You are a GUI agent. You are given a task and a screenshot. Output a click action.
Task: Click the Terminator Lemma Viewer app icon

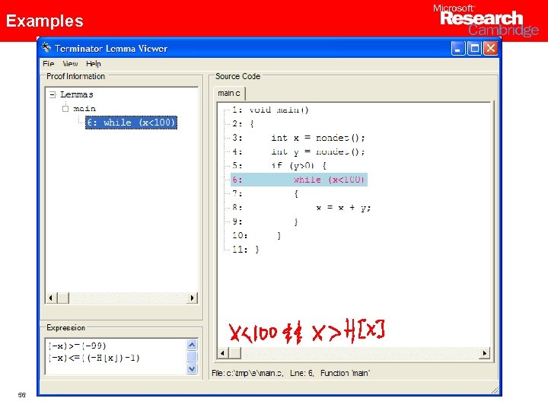[x=46, y=47]
